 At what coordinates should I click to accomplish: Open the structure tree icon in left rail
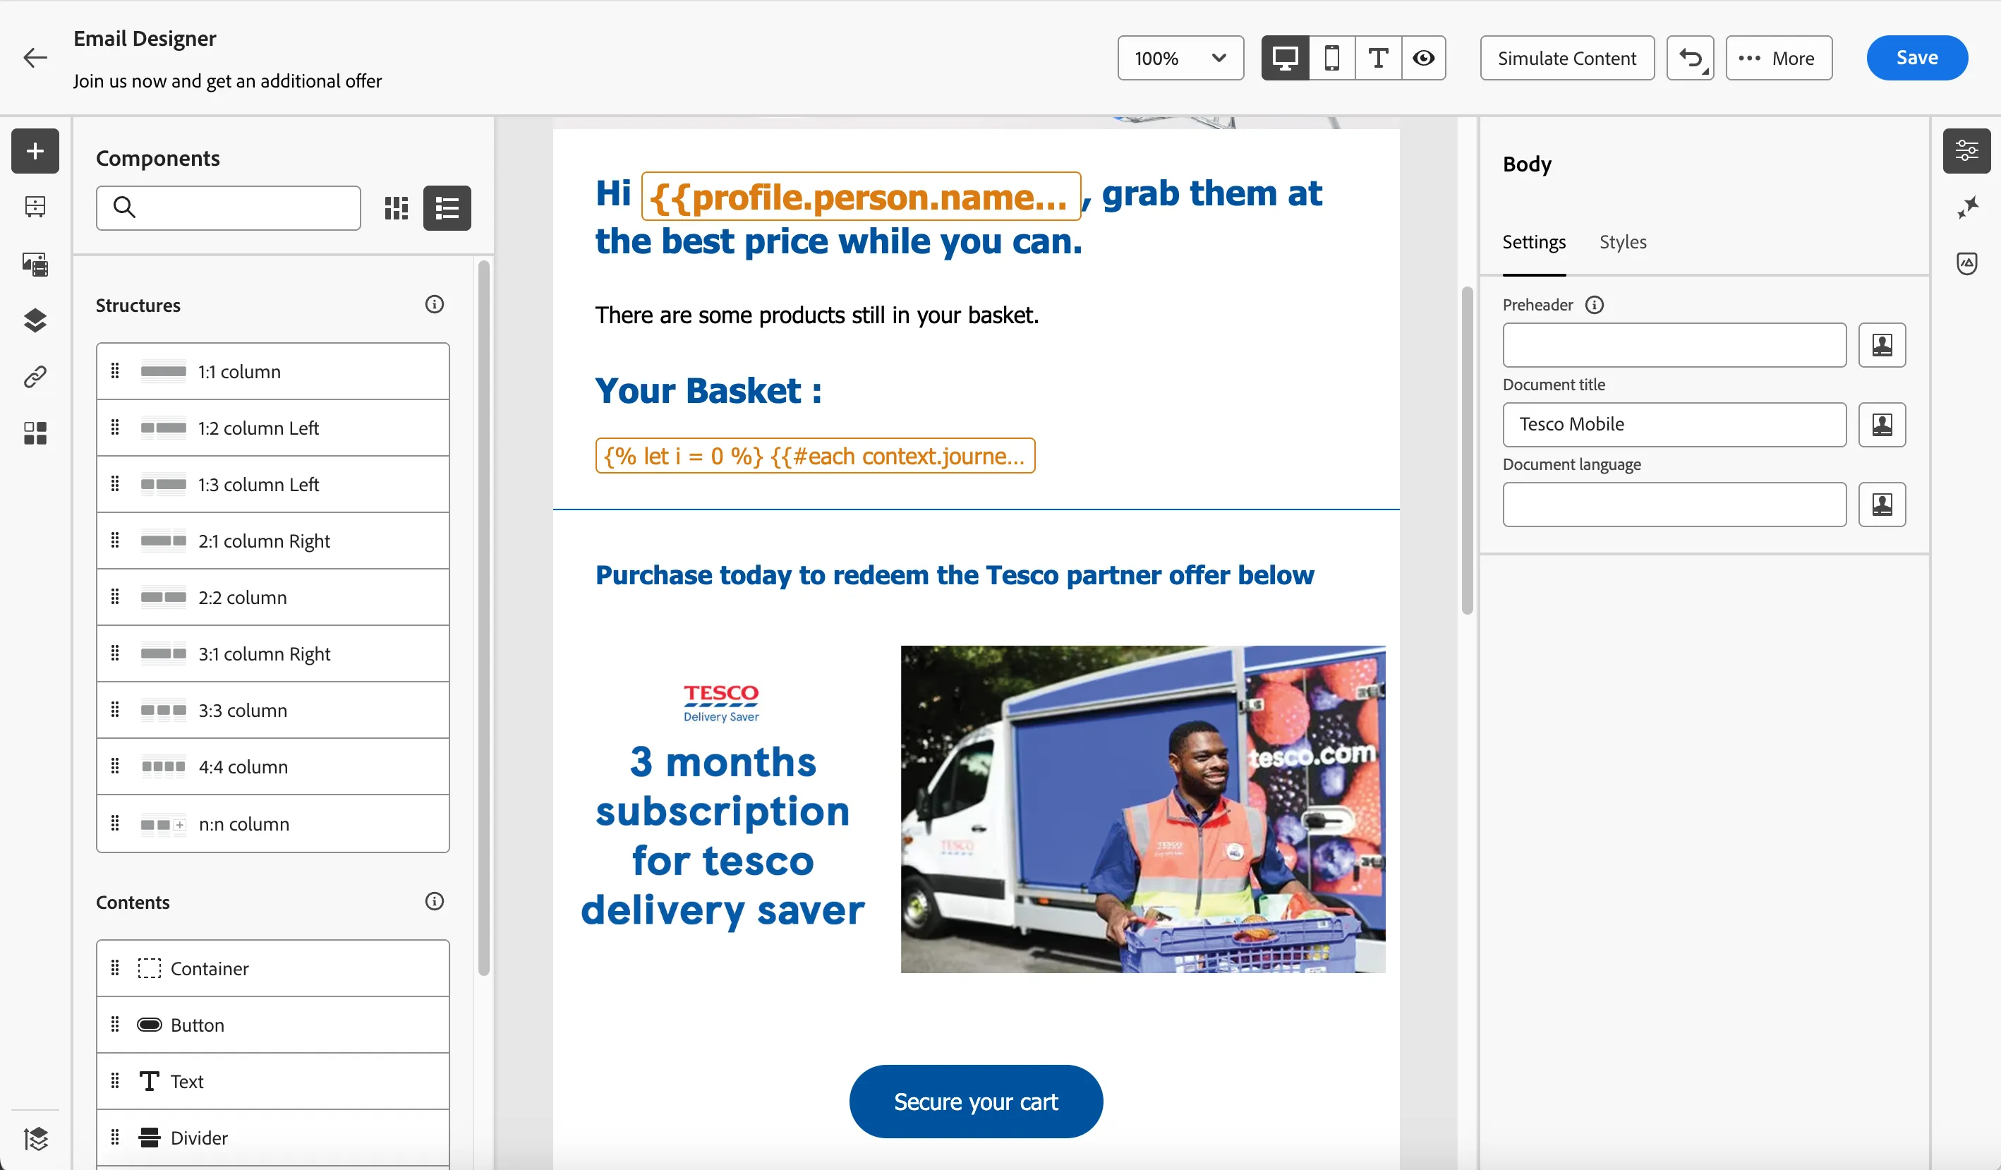[35, 207]
